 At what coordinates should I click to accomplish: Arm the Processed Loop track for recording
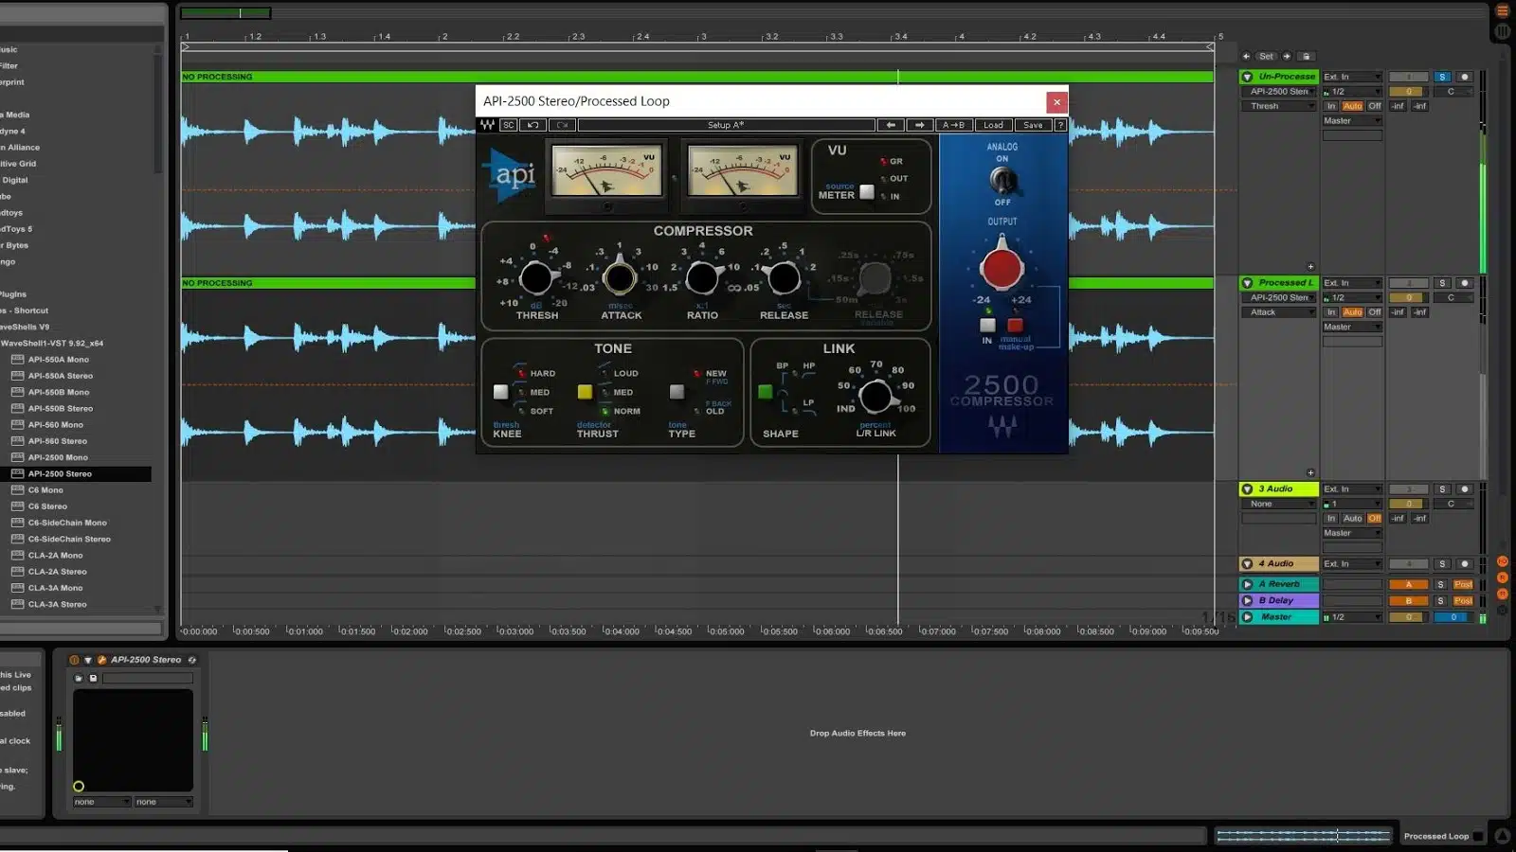tap(1464, 283)
